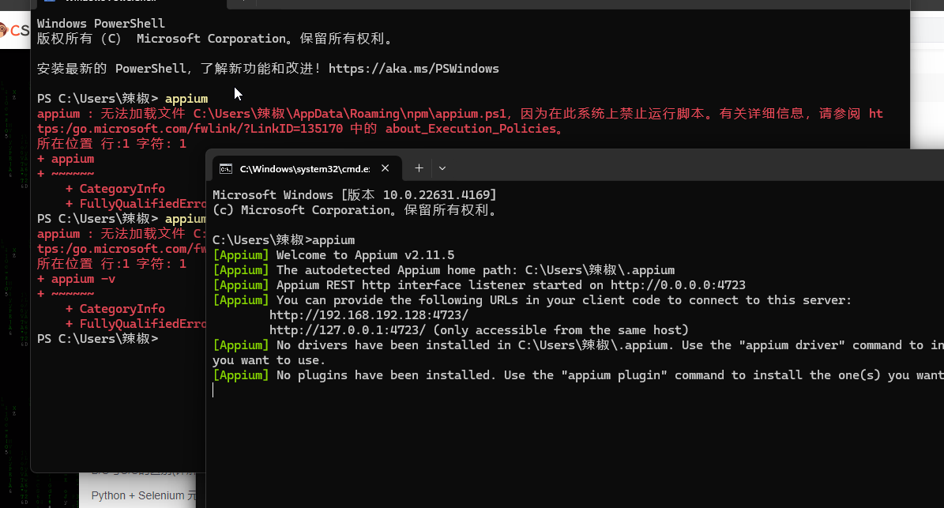Open the new tab options chevron
This screenshot has width=944, height=508.
(x=442, y=167)
